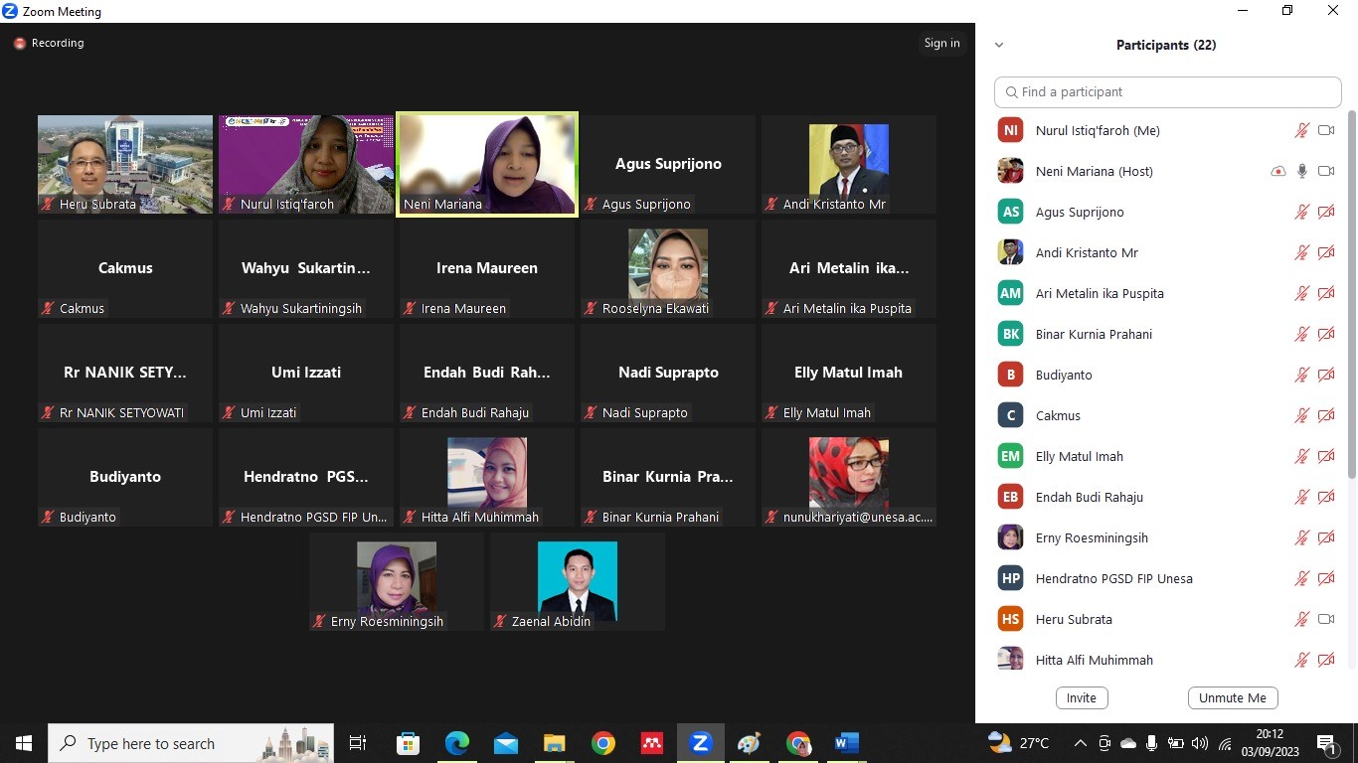The height and width of the screenshot is (763, 1358).
Task: Open Microsoft Word from the taskbar
Action: tap(846, 743)
